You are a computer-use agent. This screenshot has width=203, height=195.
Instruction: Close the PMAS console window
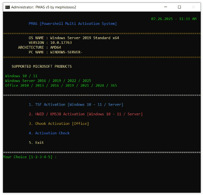[194, 7]
